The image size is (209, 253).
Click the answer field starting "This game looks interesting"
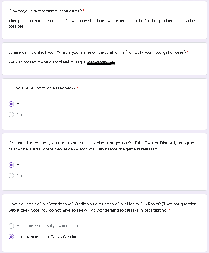104,24
